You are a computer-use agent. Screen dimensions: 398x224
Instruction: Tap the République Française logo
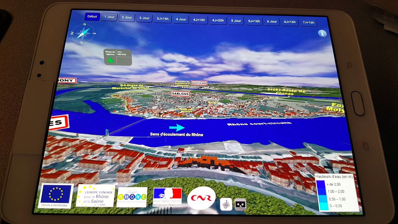[167, 197]
